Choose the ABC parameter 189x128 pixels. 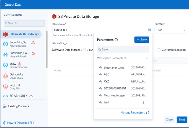[123, 75]
